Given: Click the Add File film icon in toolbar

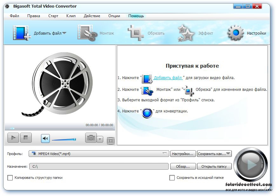Looking at the screenshot, I should tap(22, 33).
